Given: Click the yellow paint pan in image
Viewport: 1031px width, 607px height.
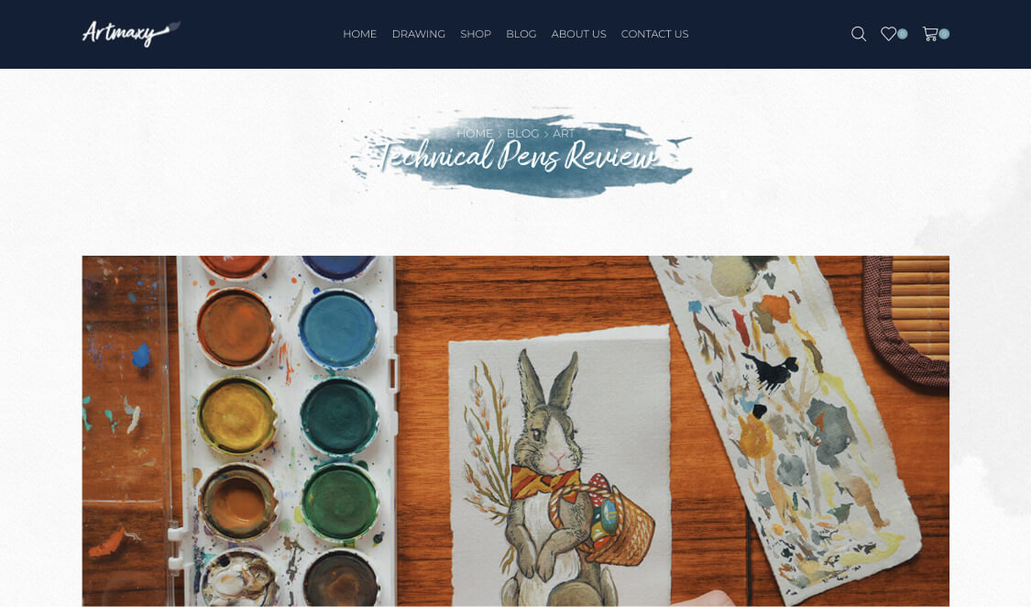Looking at the screenshot, I should [x=236, y=415].
